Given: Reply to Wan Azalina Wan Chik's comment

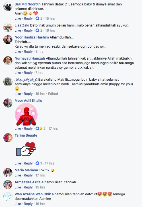Looking at the screenshot, I should pyautogui.click(x=28, y=204).
